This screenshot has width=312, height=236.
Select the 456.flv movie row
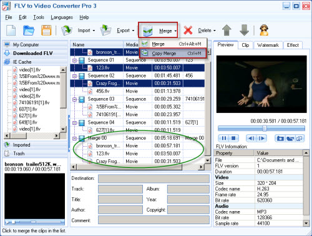(x=137, y=91)
